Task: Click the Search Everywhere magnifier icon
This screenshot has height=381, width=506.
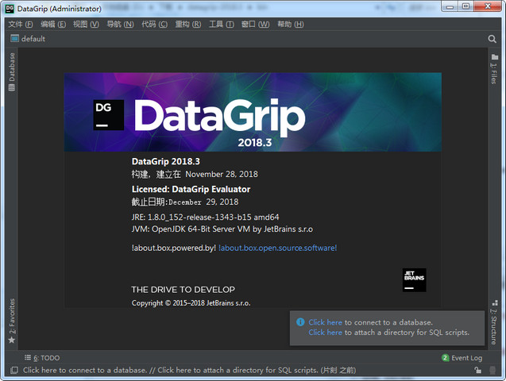Action: [492, 39]
